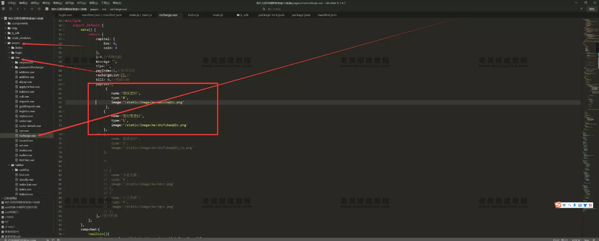This screenshot has width=599, height=241.
Task: Switch to the main.js | main.js compare tab
Action: [x=140, y=15]
